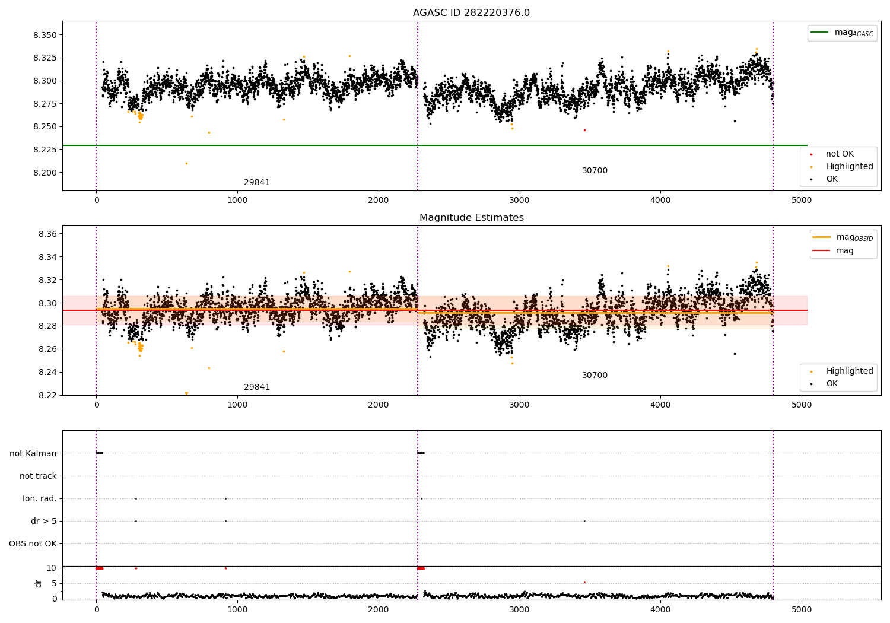Click the "dr > 5" axis label
The width and height of the screenshot is (890, 623).
(44, 521)
